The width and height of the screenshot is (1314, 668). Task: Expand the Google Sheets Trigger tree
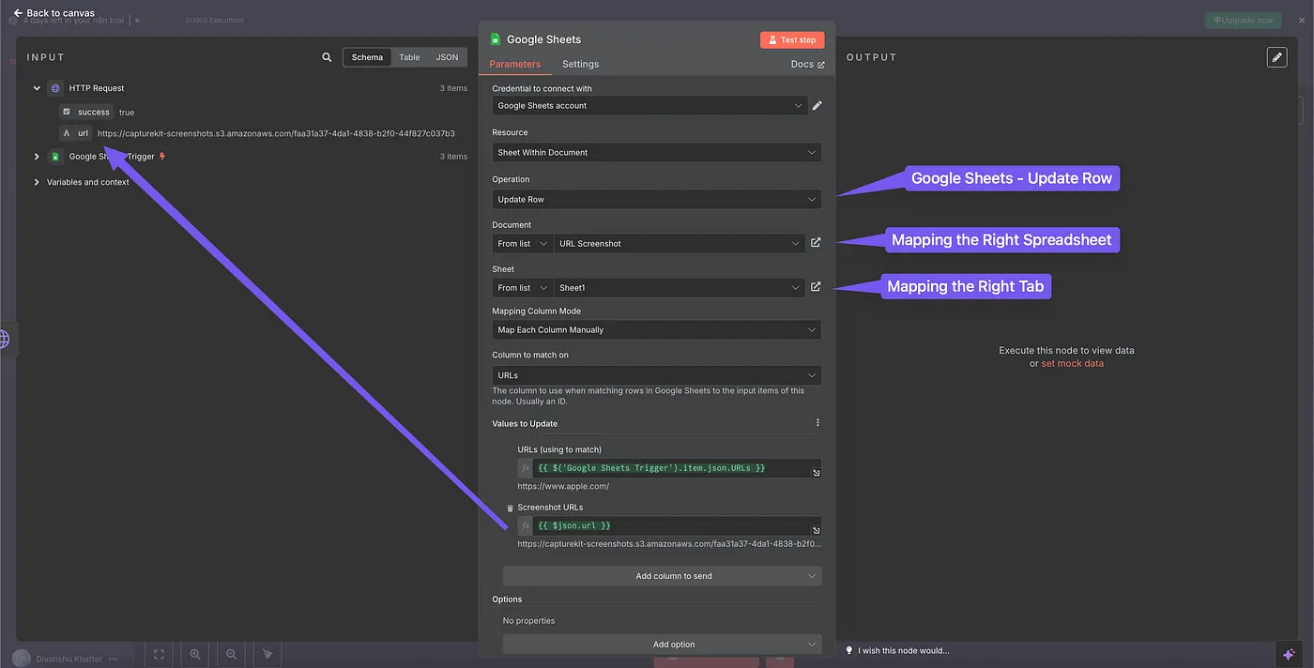(37, 157)
